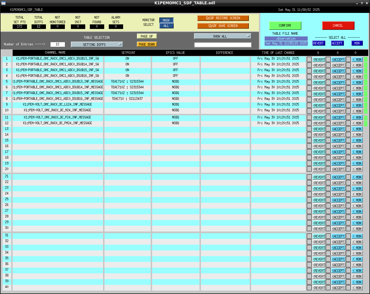Toggle REVERT for row 9 DC_LG24_INF_MESSAGE

(x=319, y=106)
